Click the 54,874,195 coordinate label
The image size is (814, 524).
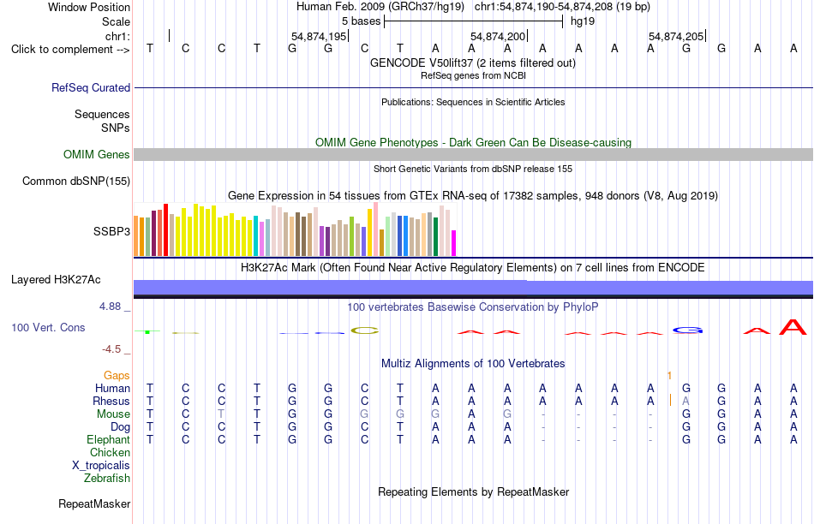(x=319, y=36)
